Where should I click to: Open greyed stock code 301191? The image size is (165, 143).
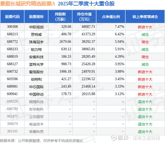[x=12, y=131]
